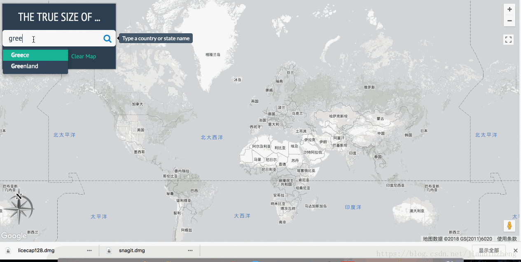Click the 埃及 country label
The height and width of the screenshot is (262, 521).
tap(294, 146)
